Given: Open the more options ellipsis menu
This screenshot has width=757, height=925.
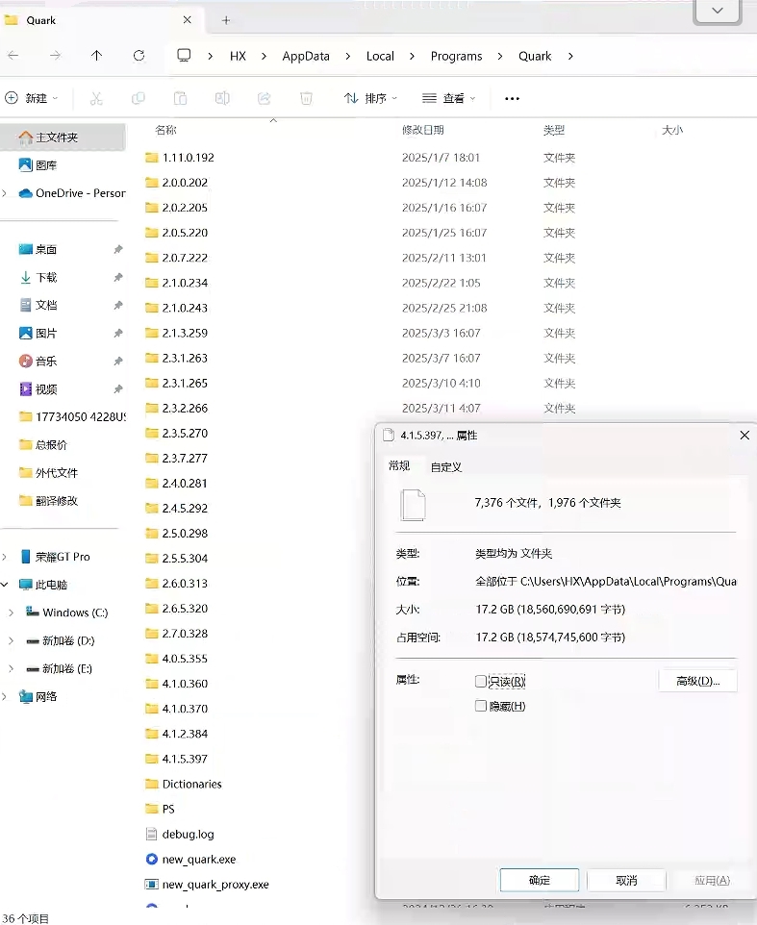Looking at the screenshot, I should click(x=512, y=98).
